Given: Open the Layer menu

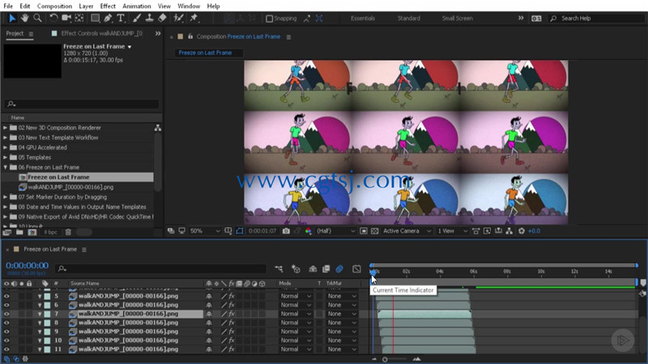Looking at the screenshot, I should pyautogui.click(x=86, y=6).
